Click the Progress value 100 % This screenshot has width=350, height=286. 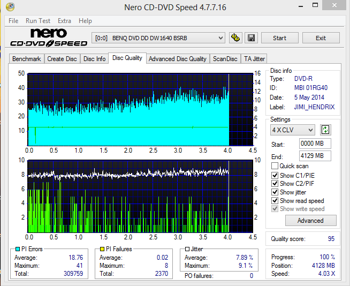(327, 257)
